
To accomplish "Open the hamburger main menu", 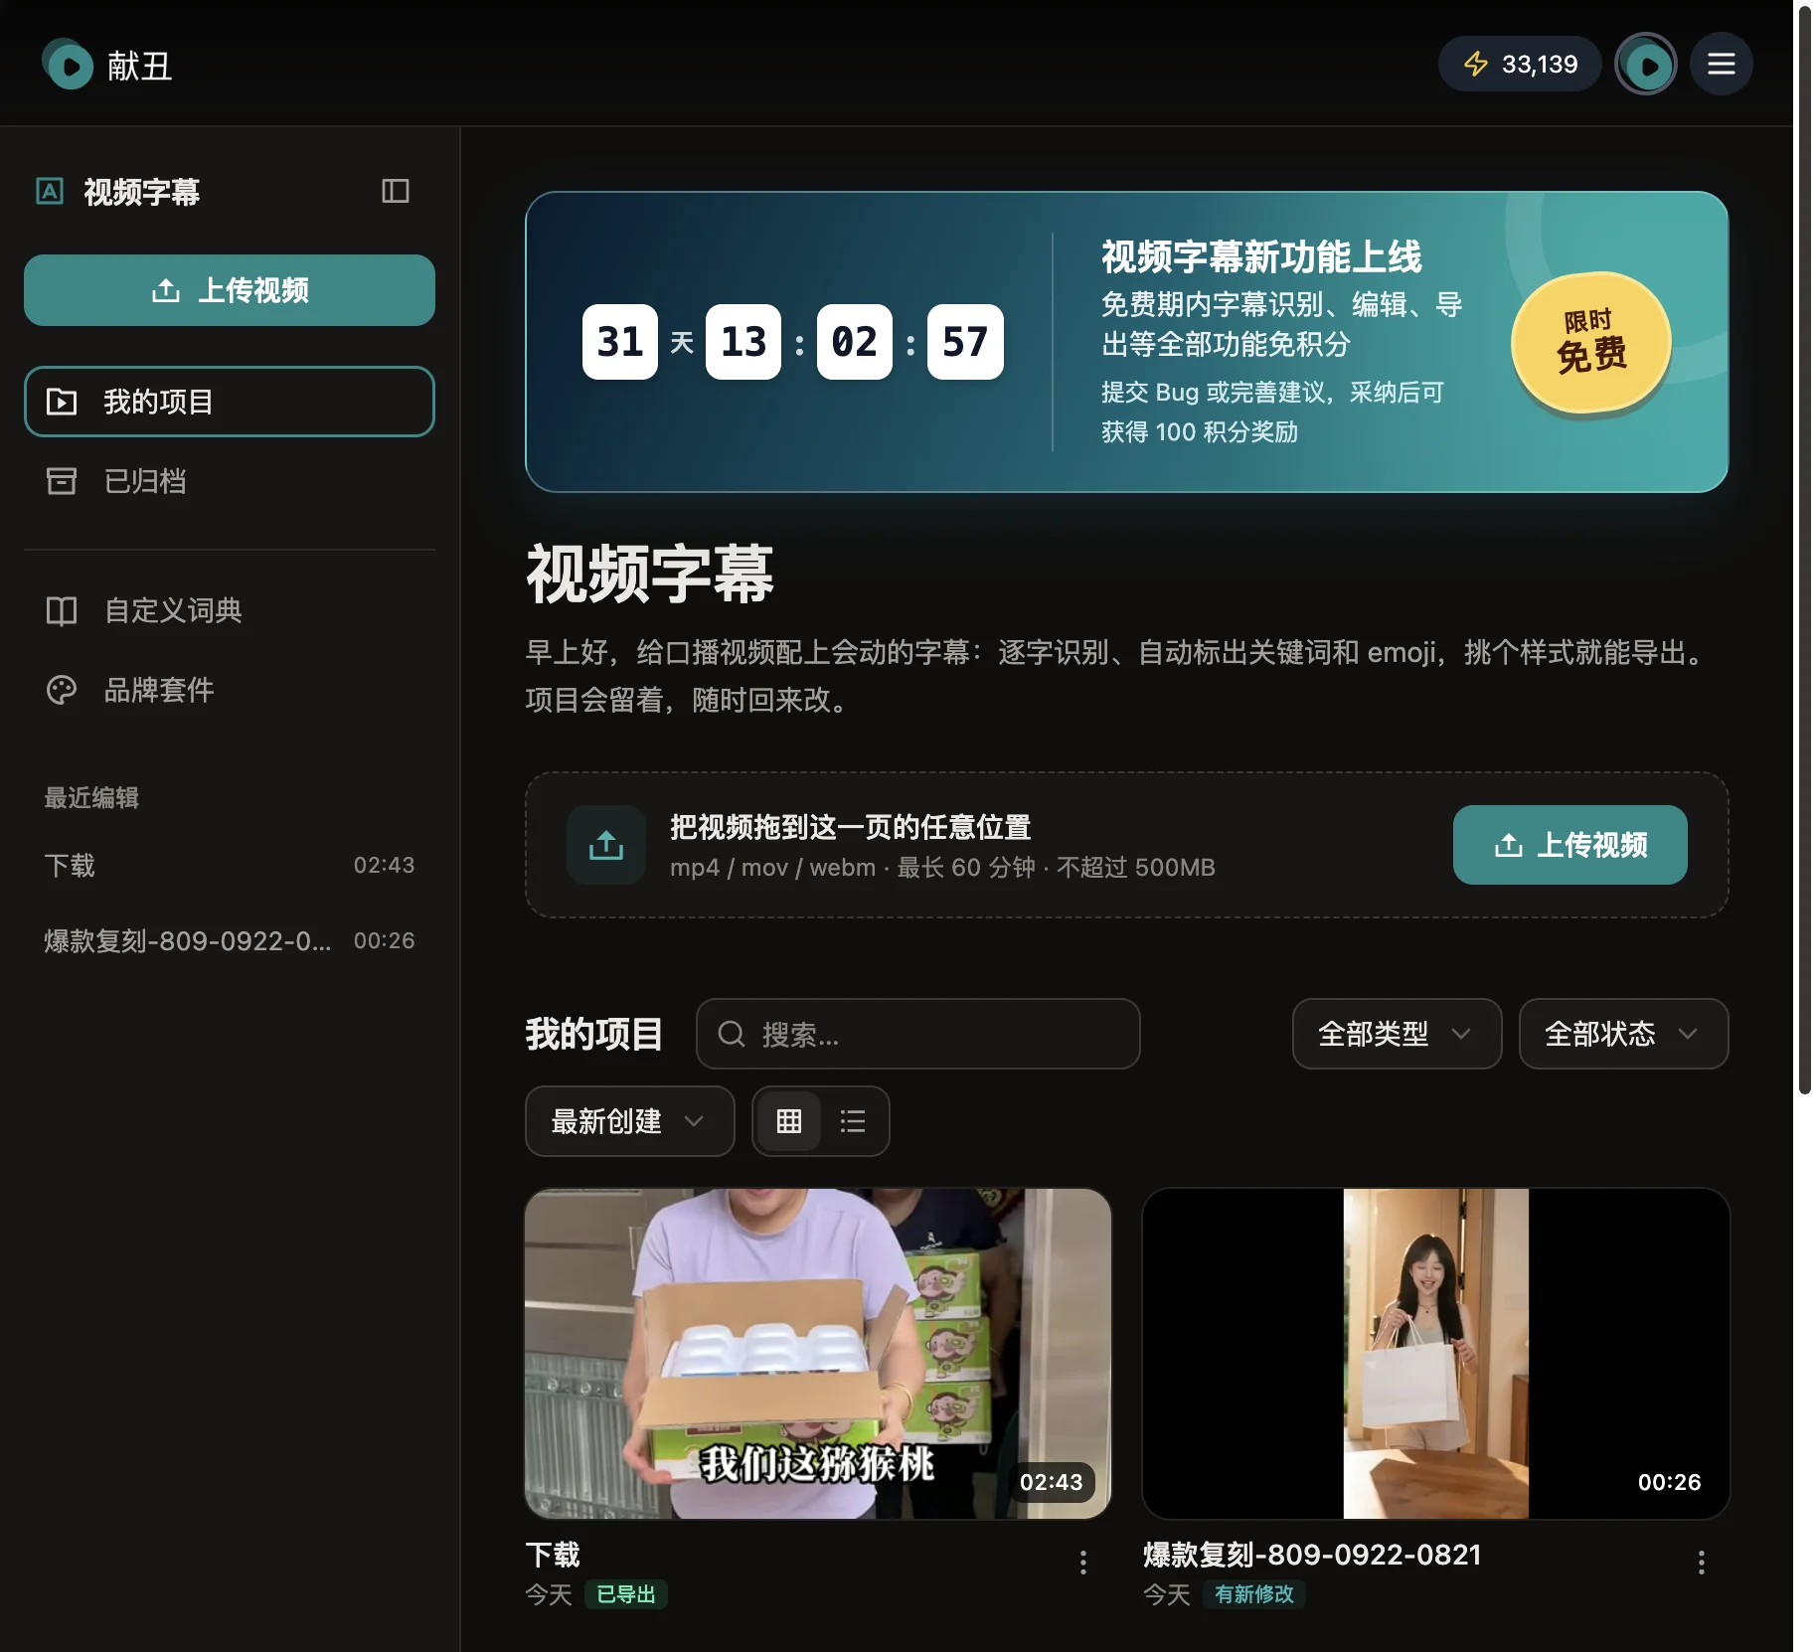I will 1722,65.
